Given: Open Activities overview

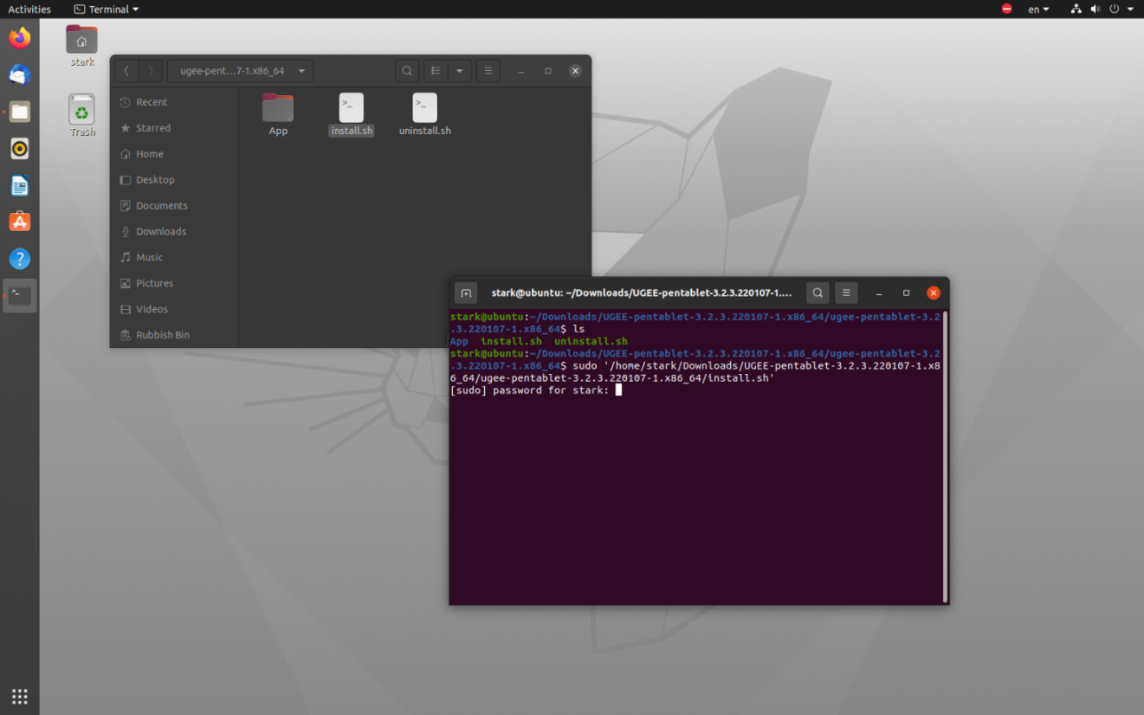Looking at the screenshot, I should (x=29, y=10).
